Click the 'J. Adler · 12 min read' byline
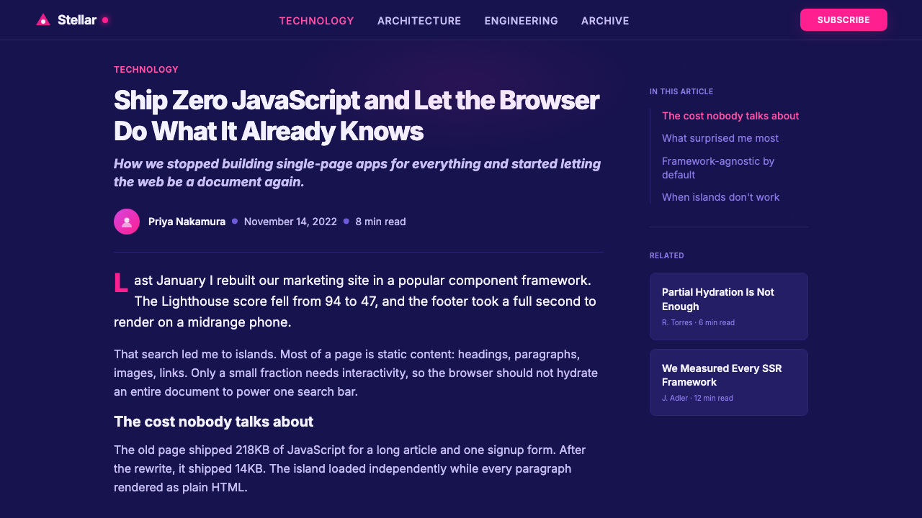 point(697,399)
